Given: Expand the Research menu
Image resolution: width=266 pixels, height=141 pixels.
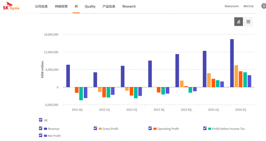Looking at the screenshot, I should coord(129,6).
